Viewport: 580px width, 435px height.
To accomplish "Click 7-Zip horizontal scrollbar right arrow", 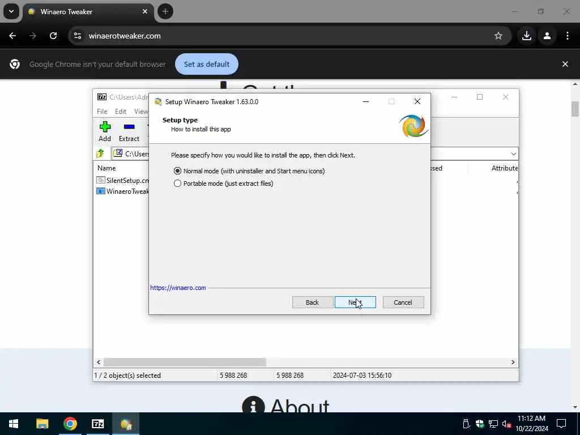I will [x=513, y=362].
